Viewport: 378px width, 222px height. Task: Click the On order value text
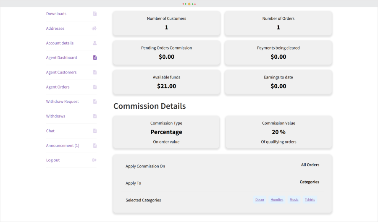pyautogui.click(x=166, y=142)
